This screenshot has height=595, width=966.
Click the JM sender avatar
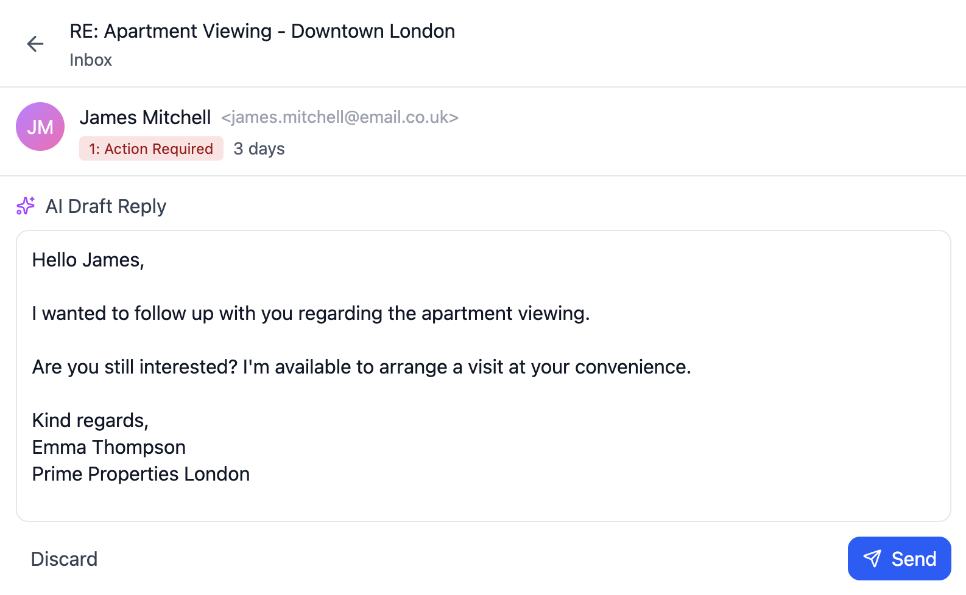coord(40,127)
